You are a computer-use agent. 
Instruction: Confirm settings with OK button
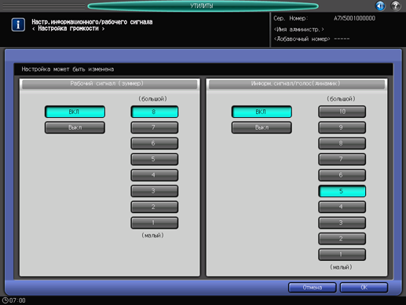click(364, 288)
